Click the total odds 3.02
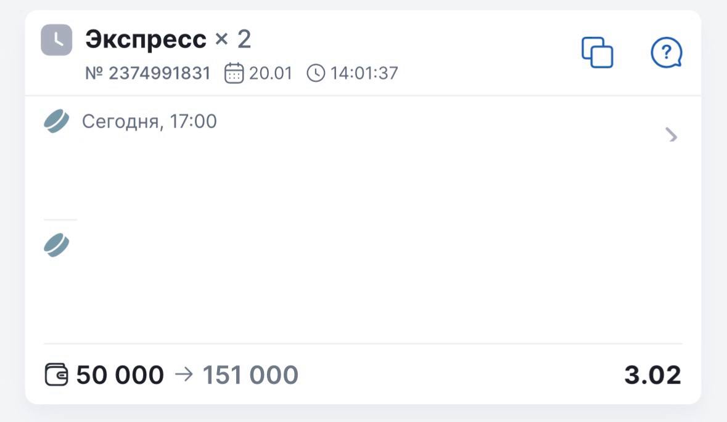This screenshot has width=727, height=422. 652,375
